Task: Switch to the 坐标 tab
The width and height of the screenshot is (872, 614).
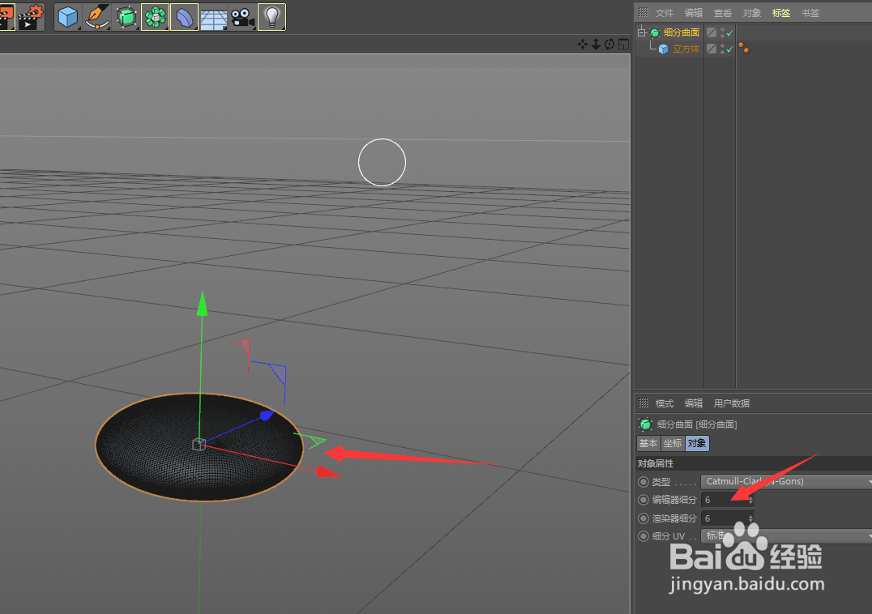Action: coord(673,443)
